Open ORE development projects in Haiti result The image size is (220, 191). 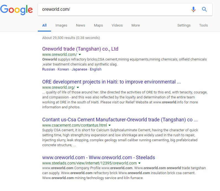point(112,82)
